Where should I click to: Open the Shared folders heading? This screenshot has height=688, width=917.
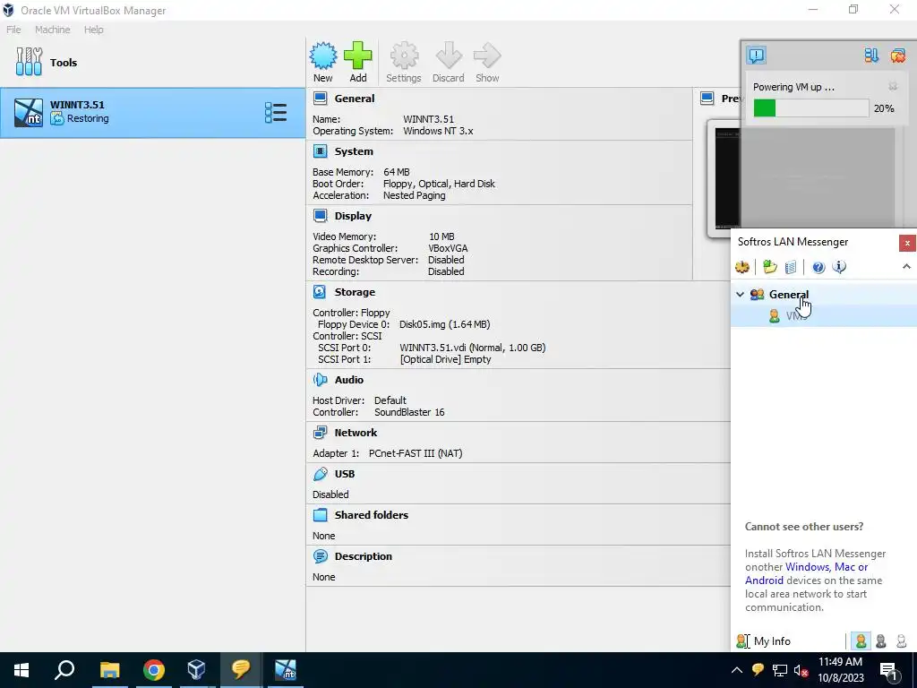[x=372, y=515]
